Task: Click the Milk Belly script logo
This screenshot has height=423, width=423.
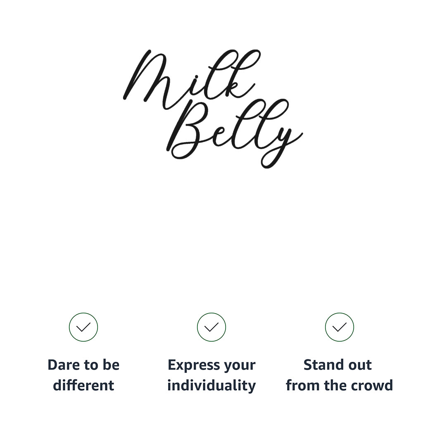Action: 213,108
